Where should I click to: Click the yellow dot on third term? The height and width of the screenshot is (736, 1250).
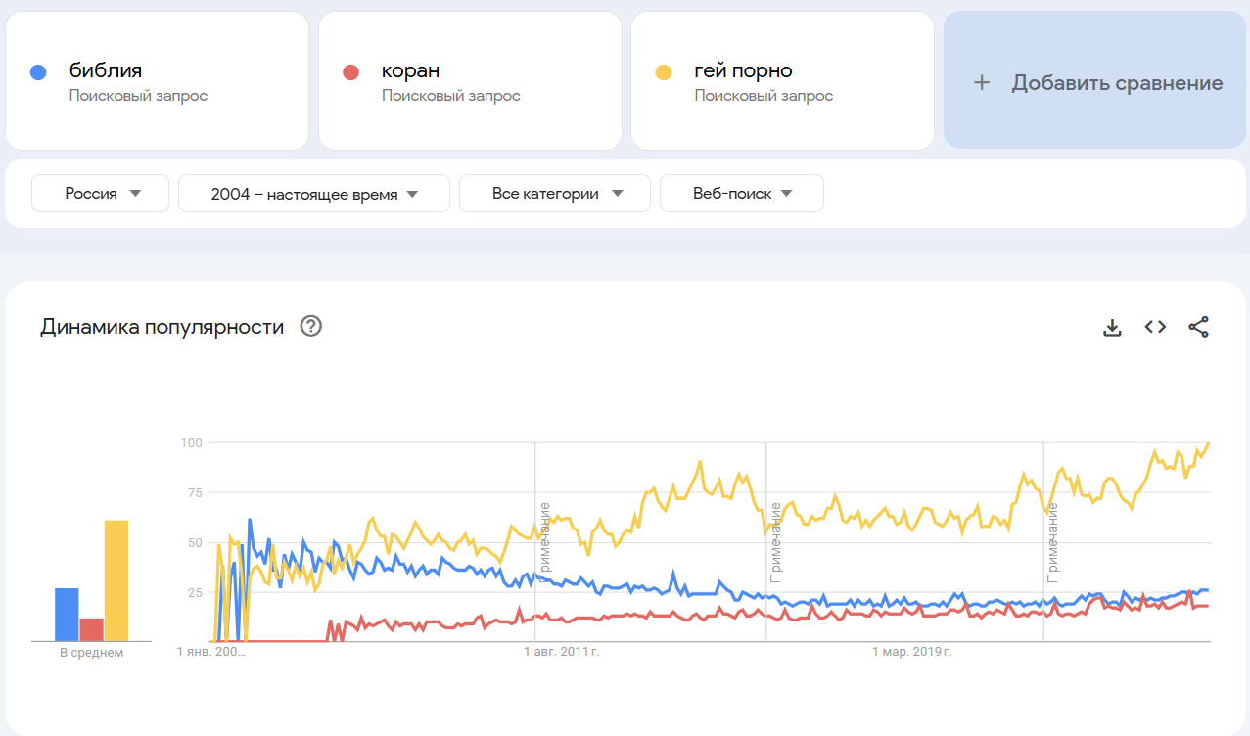(664, 71)
